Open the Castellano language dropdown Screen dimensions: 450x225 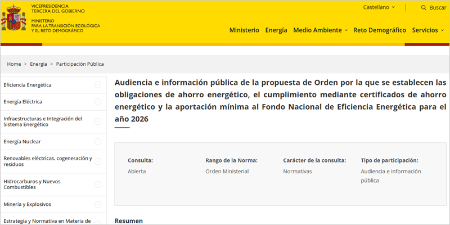point(380,7)
